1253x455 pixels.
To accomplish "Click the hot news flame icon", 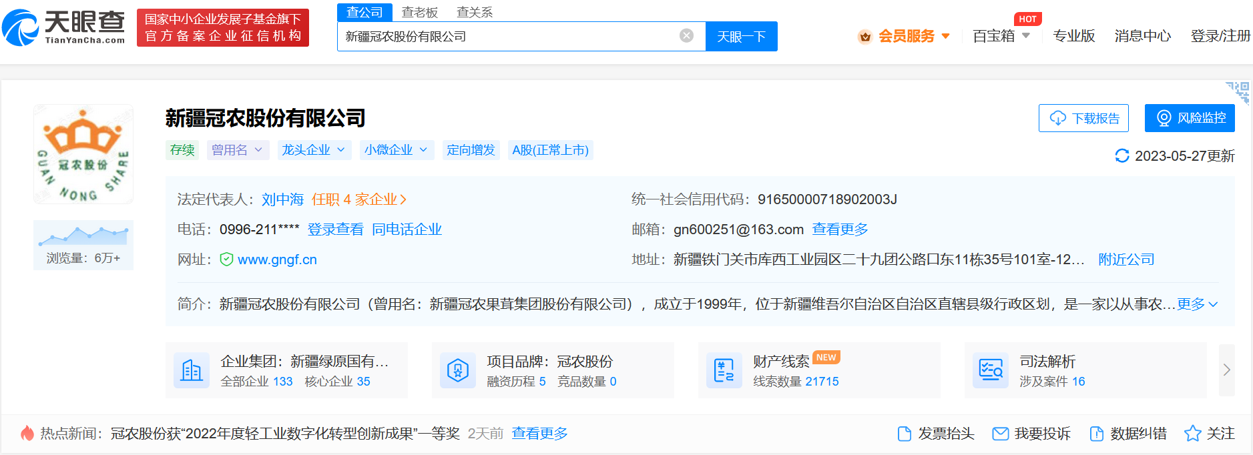I will [27, 434].
